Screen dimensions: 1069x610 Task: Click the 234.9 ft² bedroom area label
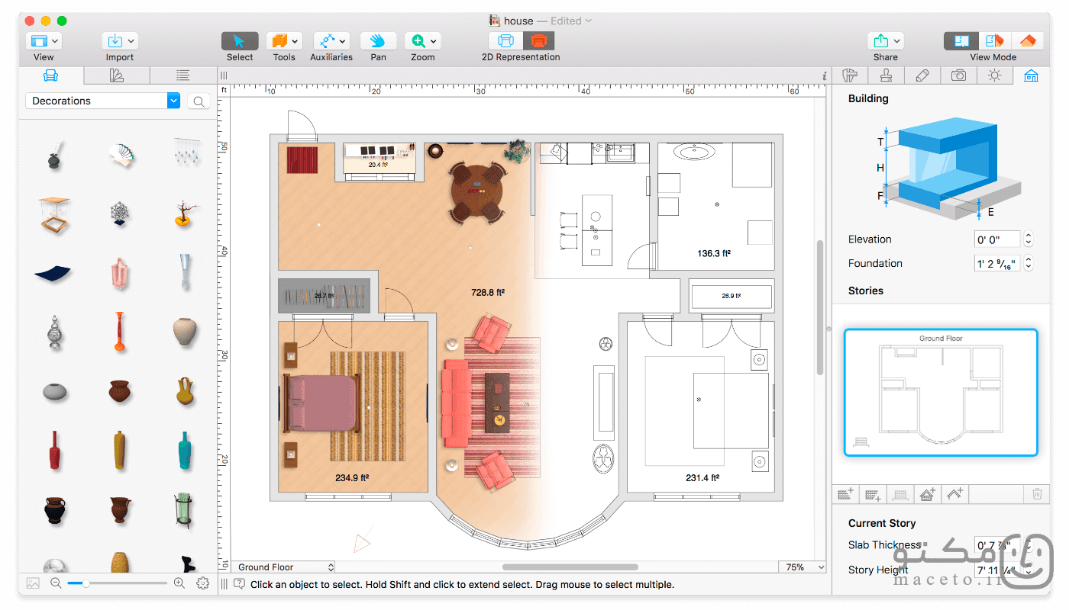tap(352, 479)
